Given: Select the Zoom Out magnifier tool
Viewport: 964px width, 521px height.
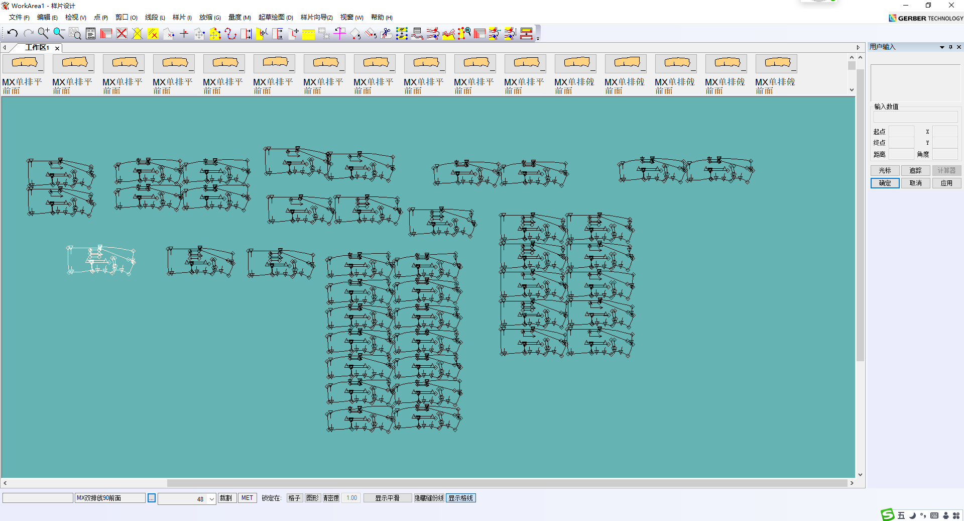Looking at the screenshot, I should [59, 34].
